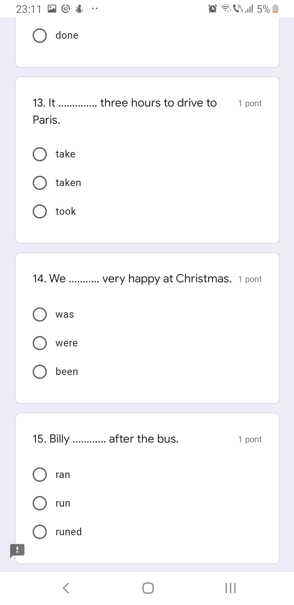Tap the Wi-Fi status icon

[x=225, y=9]
